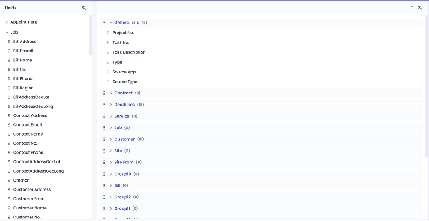Screen dimensions: 429x221
Task: Select the ContactAddressGeoLong field
Action: point(39,171)
